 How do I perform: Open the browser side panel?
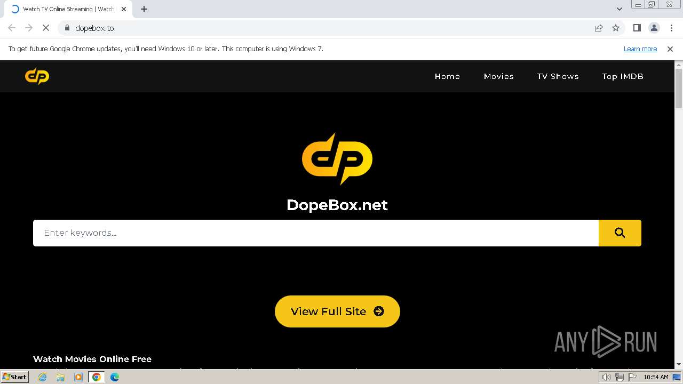tap(637, 28)
